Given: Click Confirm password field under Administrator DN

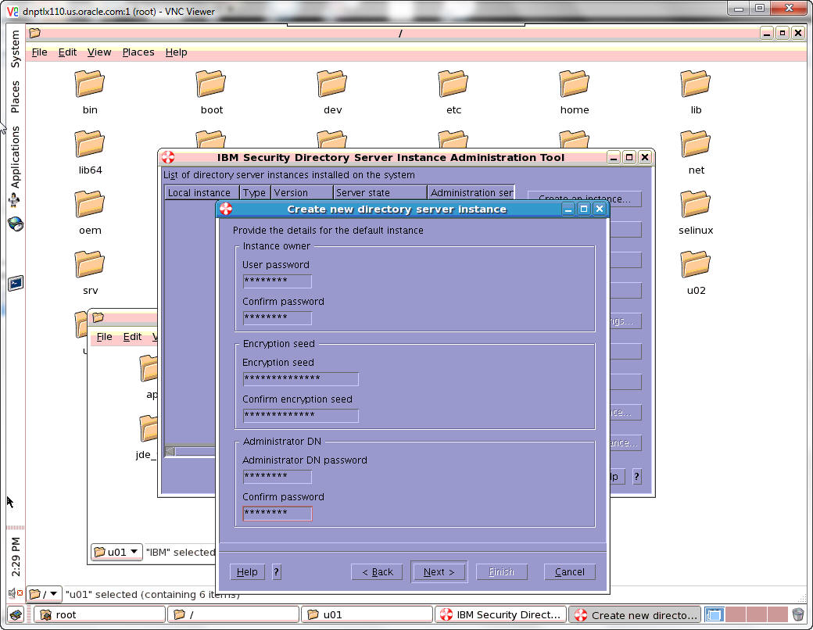Looking at the screenshot, I should [278, 514].
